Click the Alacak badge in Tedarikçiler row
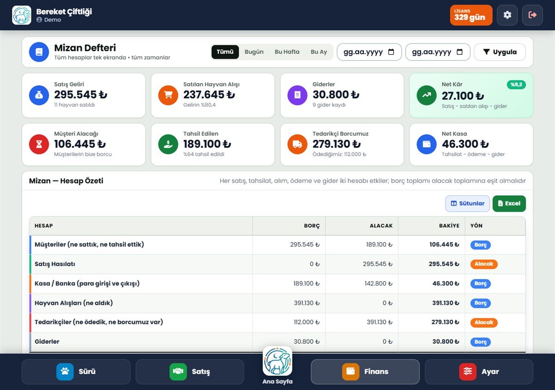 [484, 323]
